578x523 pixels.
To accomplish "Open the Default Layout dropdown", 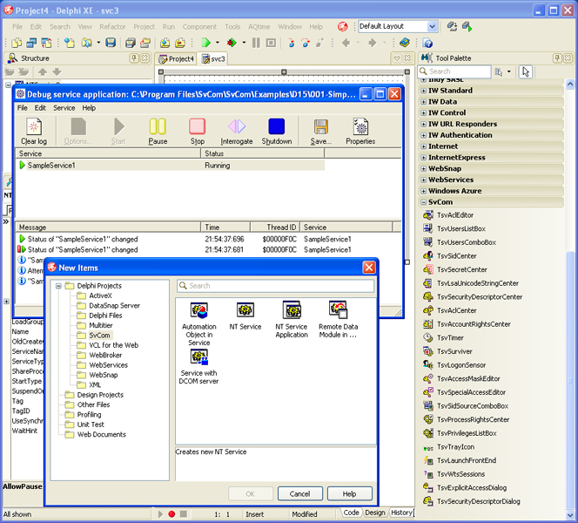I will point(432,26).
